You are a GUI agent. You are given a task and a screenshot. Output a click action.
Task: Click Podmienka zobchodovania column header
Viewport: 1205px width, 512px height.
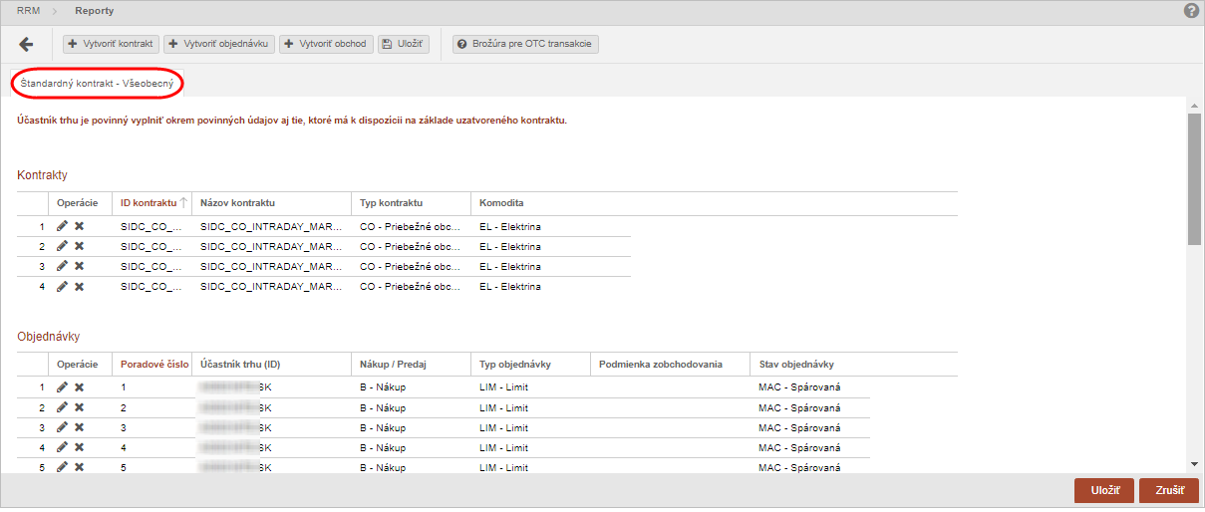click(670, 364)
